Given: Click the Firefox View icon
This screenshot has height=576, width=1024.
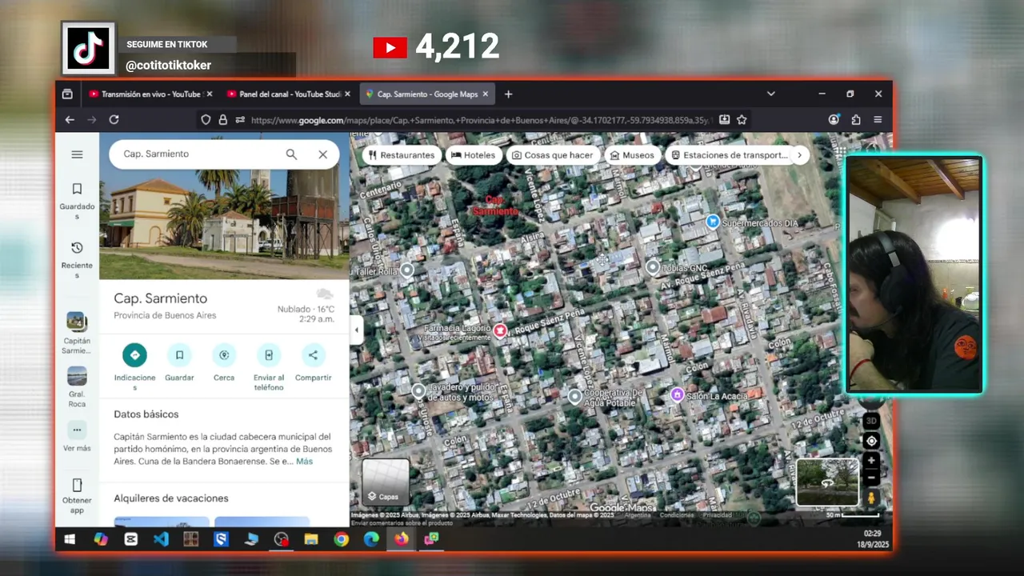Looking at the screenshot, I should coord(67,94).
